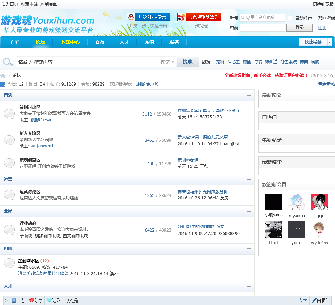335x305 pixels.
Task: Click hot search term 龙将
Action: 220,62
